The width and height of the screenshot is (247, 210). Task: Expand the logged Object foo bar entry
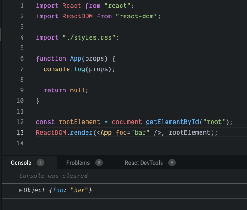coord(21,190)
